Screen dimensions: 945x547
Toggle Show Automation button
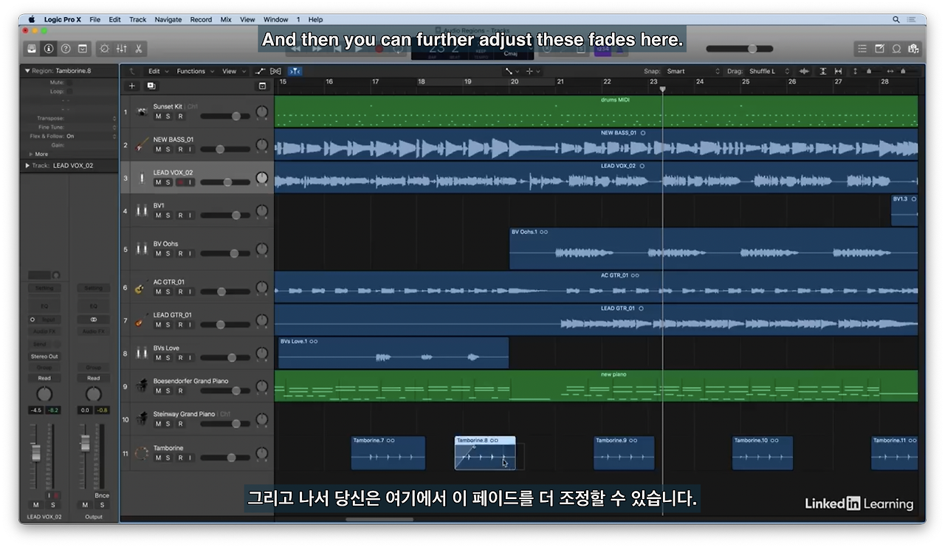coord(260,72)
